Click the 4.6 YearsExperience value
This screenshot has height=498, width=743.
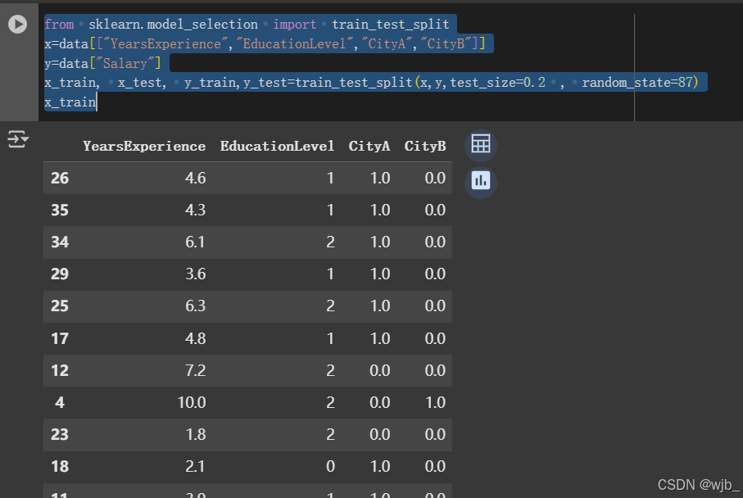pos(195,179)
